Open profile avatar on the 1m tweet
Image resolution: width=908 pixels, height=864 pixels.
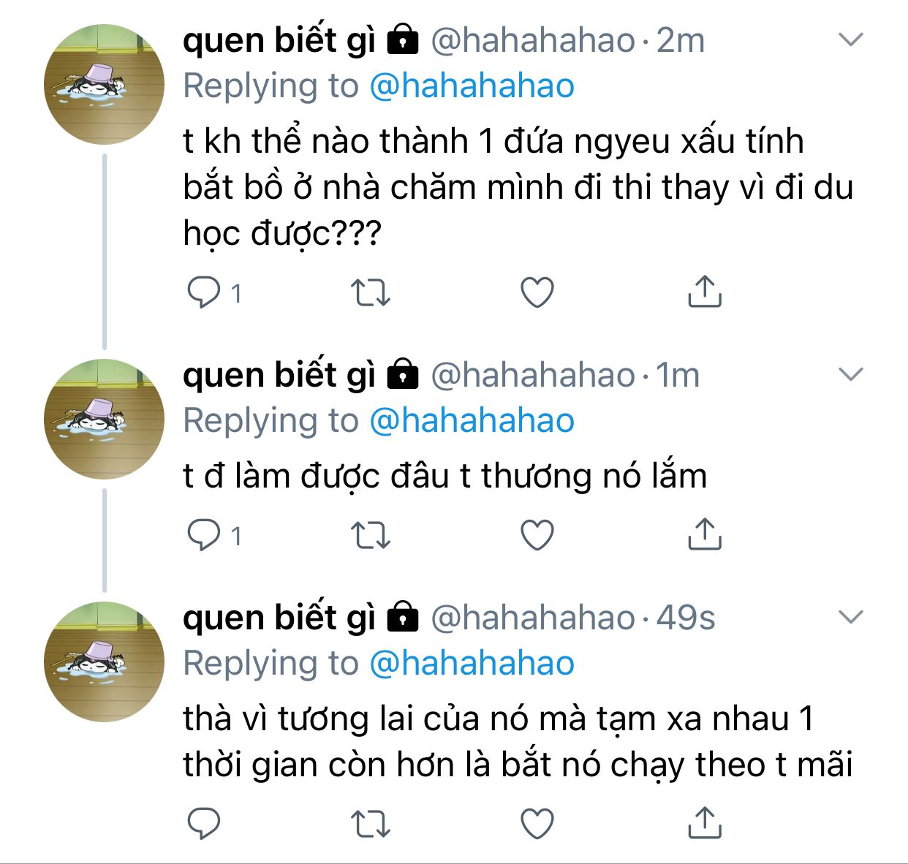[x=105, y=419]
